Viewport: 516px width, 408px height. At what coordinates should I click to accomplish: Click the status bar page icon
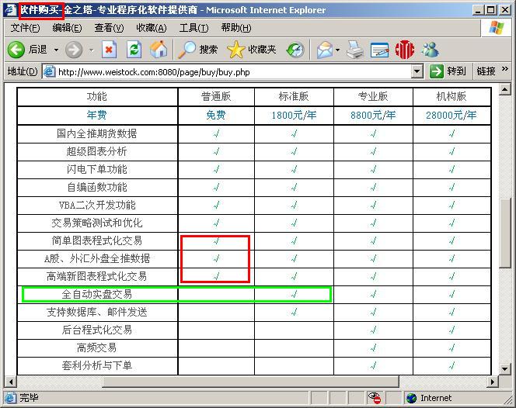pyautogui.click(x=10, y=398)
